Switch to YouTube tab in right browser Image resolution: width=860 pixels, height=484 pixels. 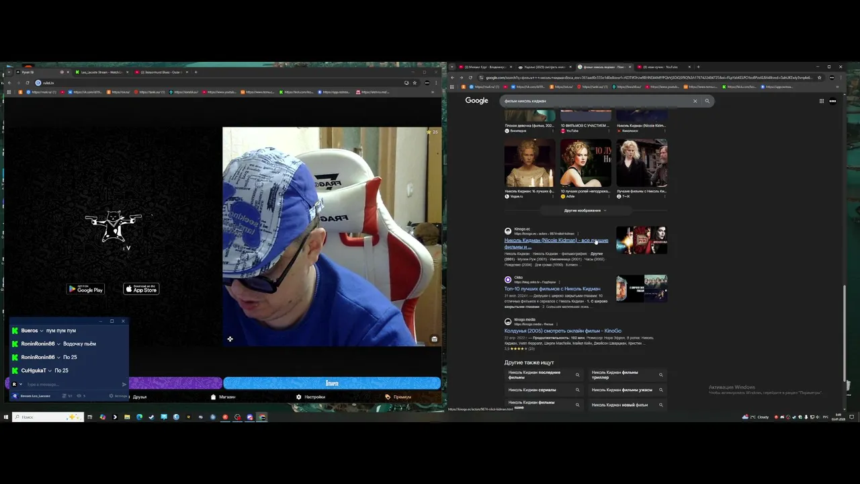coord(662,67)
